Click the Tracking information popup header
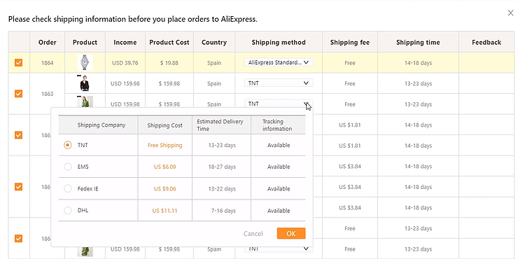Screen dimensions: 518x259 coord(277,125)
